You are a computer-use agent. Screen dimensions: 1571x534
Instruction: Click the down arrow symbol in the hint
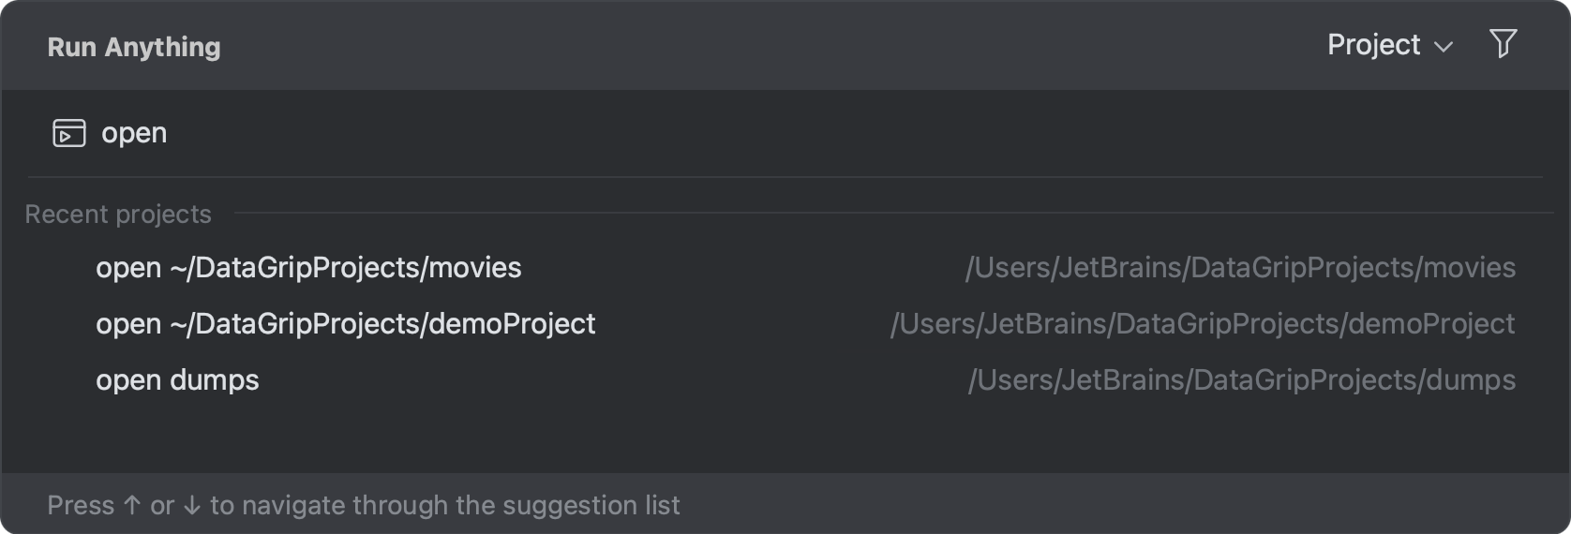(x=192, y=505)
